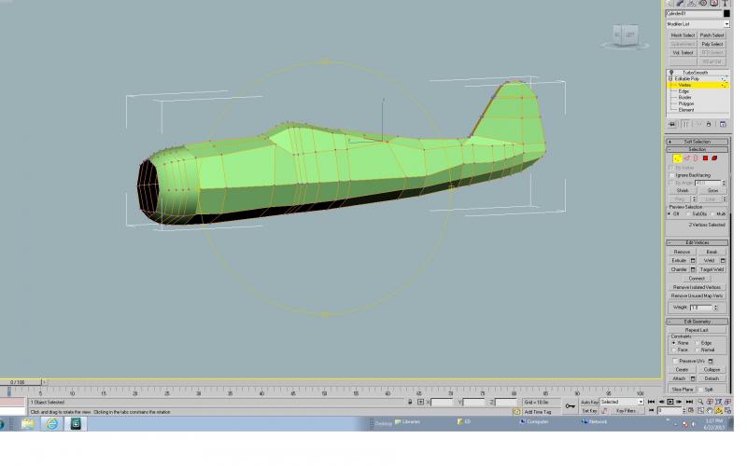
Task: Click the object color swatch beside the name
Action: point(726,14)
